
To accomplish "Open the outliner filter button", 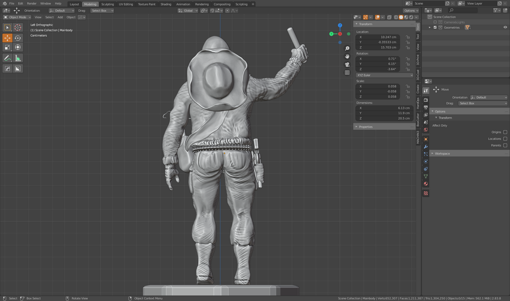I will 496,11.
